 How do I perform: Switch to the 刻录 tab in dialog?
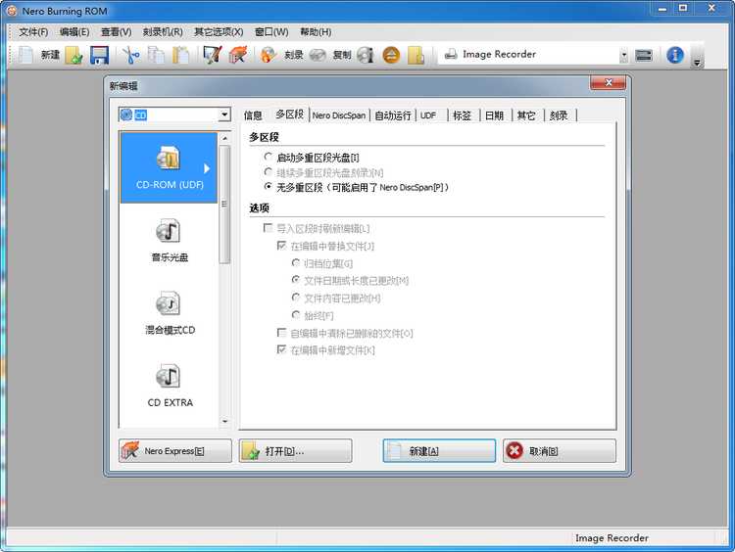coord(559,115)
